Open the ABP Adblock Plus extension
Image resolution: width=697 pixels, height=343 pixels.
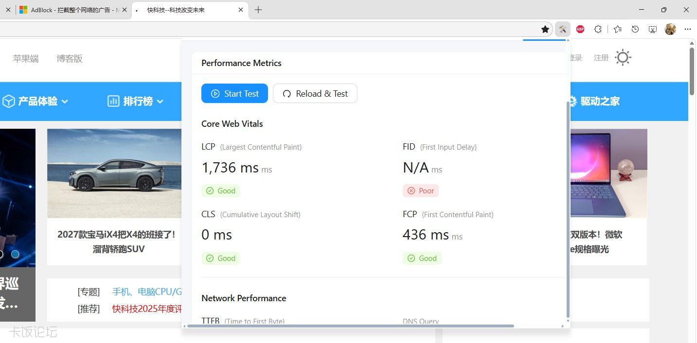point(580,29)
